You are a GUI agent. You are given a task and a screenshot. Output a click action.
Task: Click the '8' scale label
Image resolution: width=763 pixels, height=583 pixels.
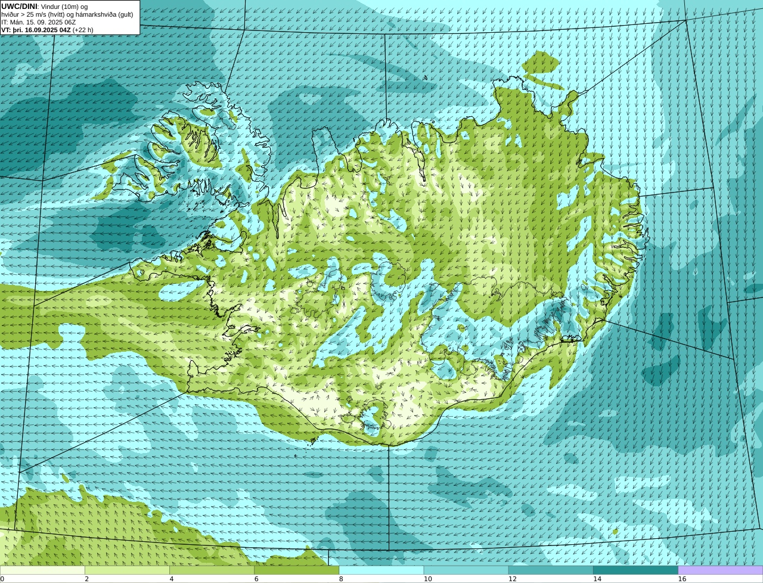(341, 579)
